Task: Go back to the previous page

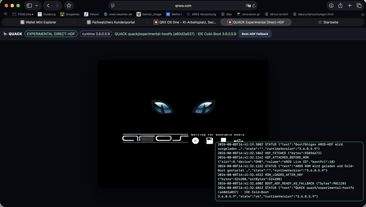Action: (48, 5)
